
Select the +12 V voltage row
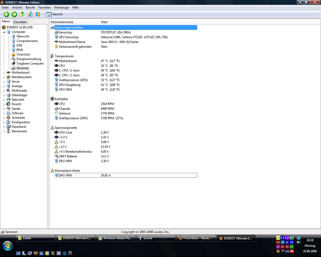(x=124, y=147)
